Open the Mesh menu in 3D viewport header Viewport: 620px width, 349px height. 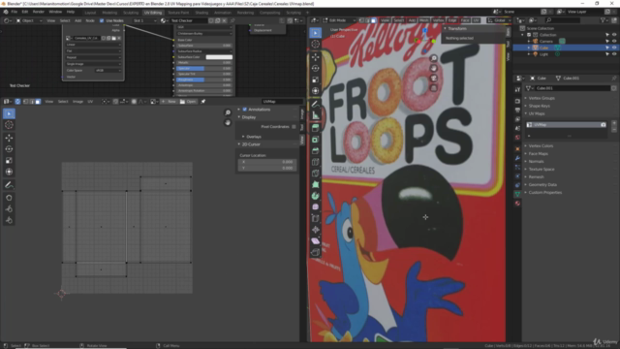[x=424, y=20]
